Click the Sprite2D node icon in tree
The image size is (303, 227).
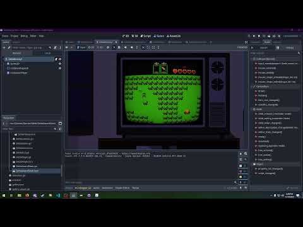point(8,64)
